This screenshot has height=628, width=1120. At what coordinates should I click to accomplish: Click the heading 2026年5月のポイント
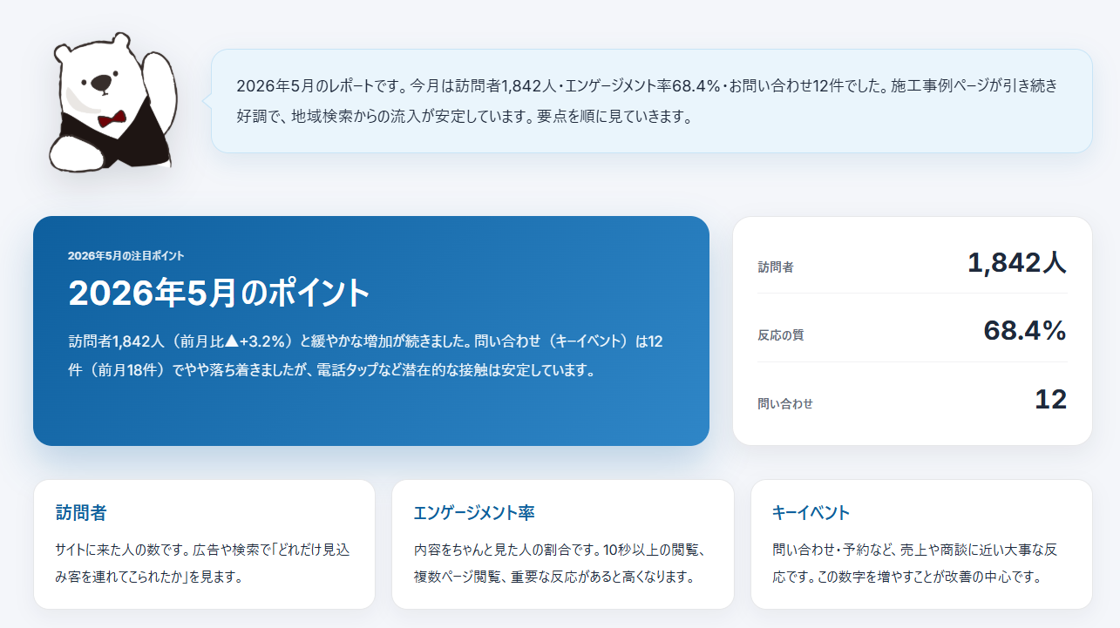point(220,294)
